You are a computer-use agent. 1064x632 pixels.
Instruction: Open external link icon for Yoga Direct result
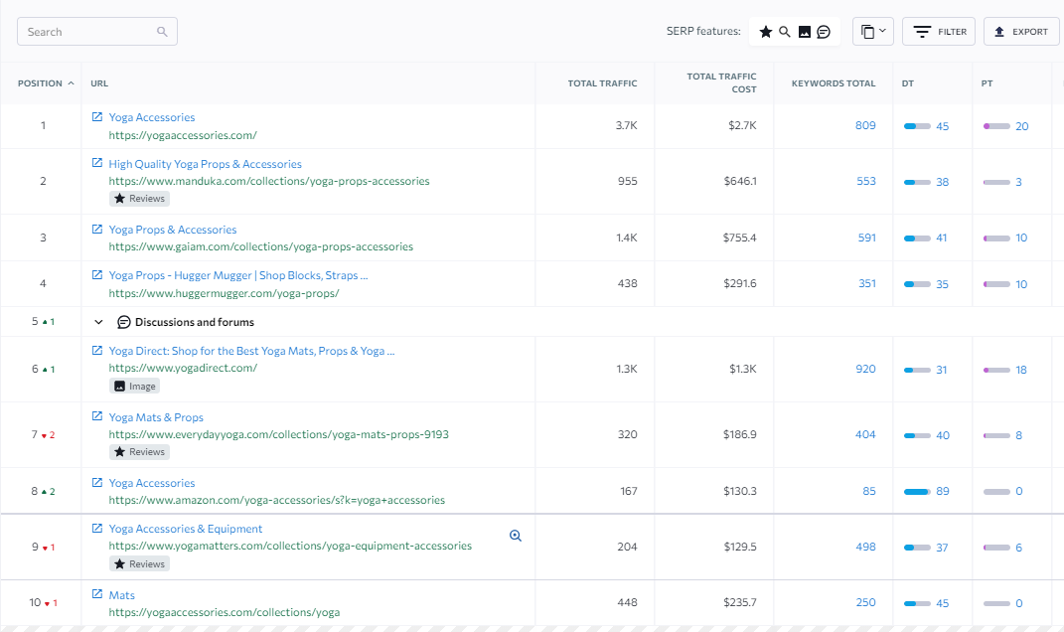[x=97, y=350]
